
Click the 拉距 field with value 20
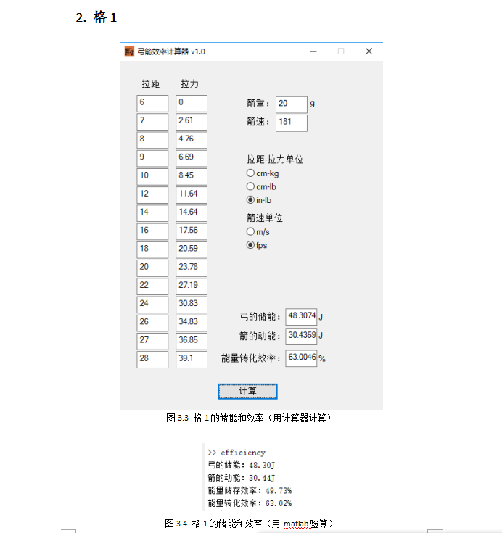[x=152, y=268]
